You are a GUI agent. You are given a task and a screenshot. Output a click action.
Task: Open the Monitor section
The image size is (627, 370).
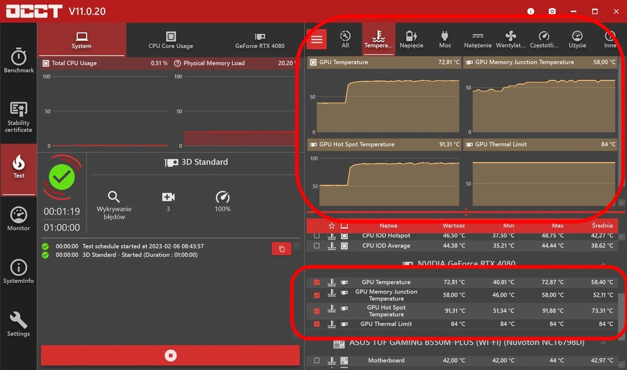[18, 219]
